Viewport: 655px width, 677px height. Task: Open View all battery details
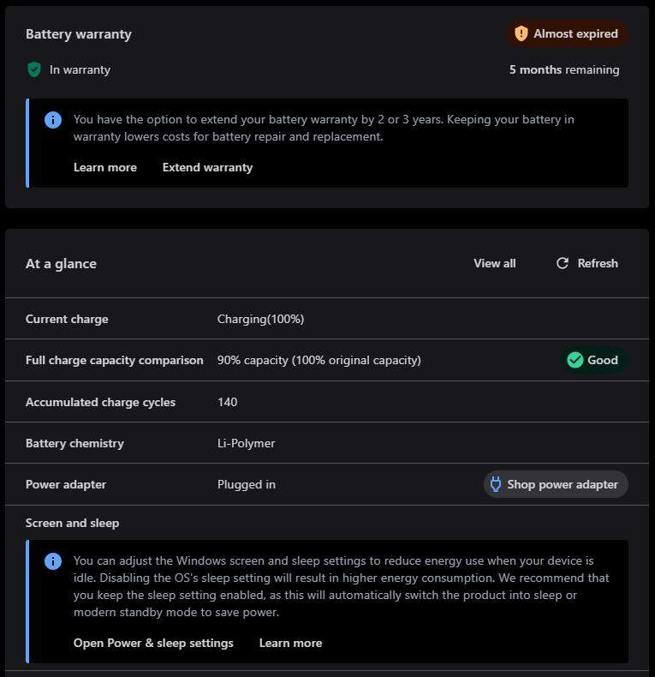coord(495,263)
